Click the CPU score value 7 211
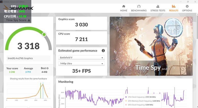 [81, 39]
